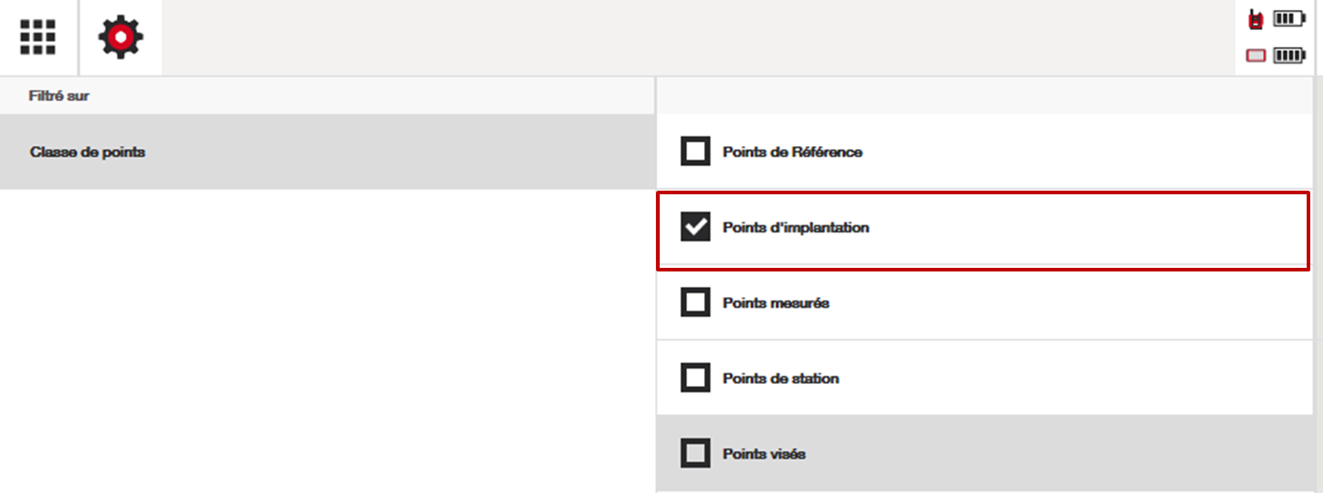The height and width of the screenshot is (493, 1323).
Task: Click the Points mesurés label text
Action: pos(776,302)
